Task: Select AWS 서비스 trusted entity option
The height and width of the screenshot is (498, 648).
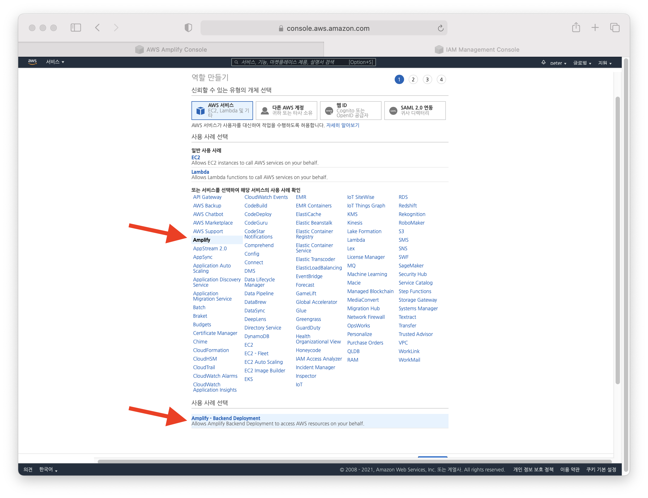Action: (x=222, y=111)
